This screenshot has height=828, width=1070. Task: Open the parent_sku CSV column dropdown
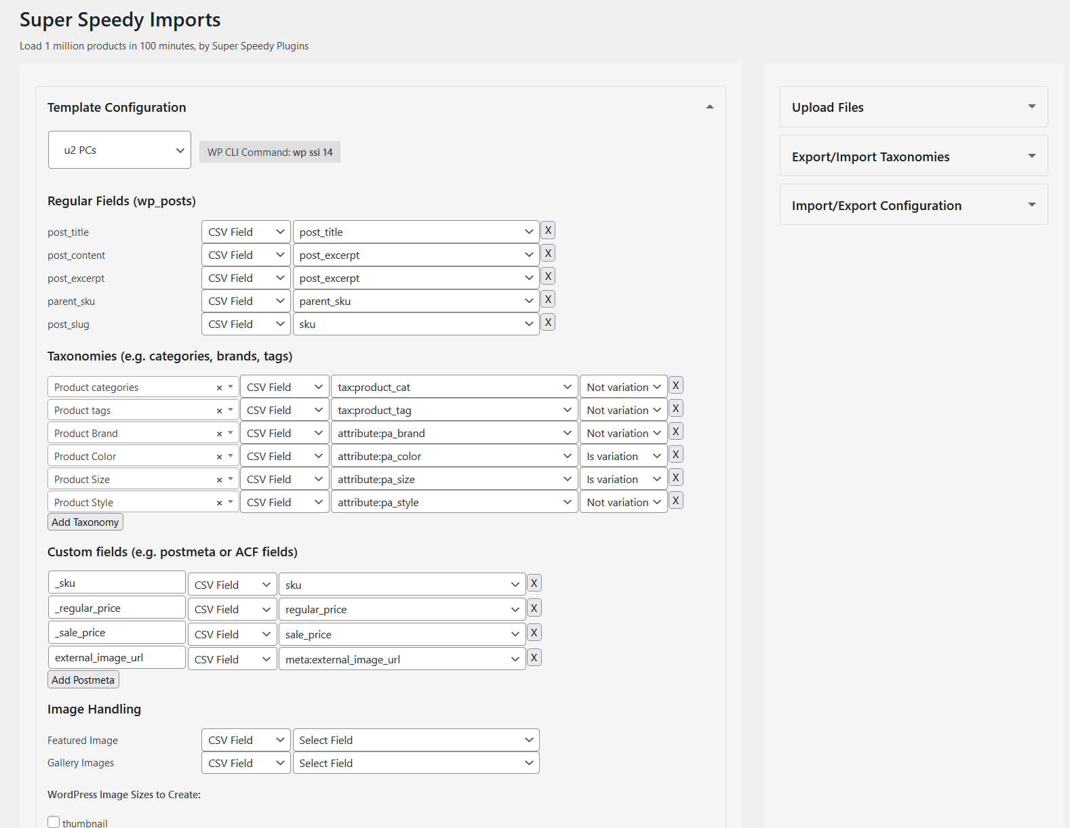(x=416, y=301)
